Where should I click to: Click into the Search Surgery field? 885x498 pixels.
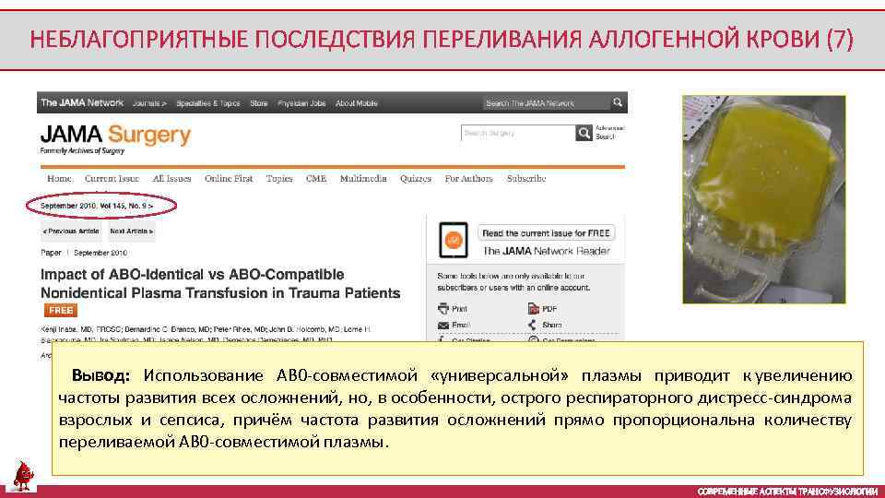(x=518, y=133)
